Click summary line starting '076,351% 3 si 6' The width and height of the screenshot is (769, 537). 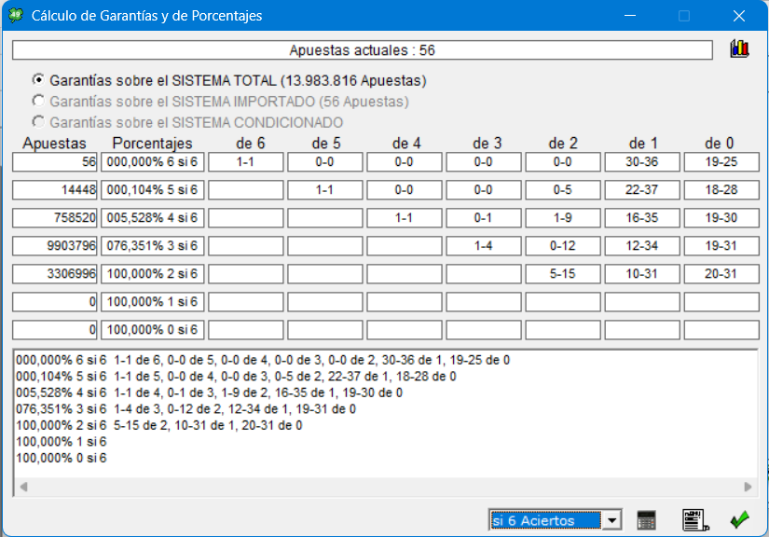pos(185,409)
